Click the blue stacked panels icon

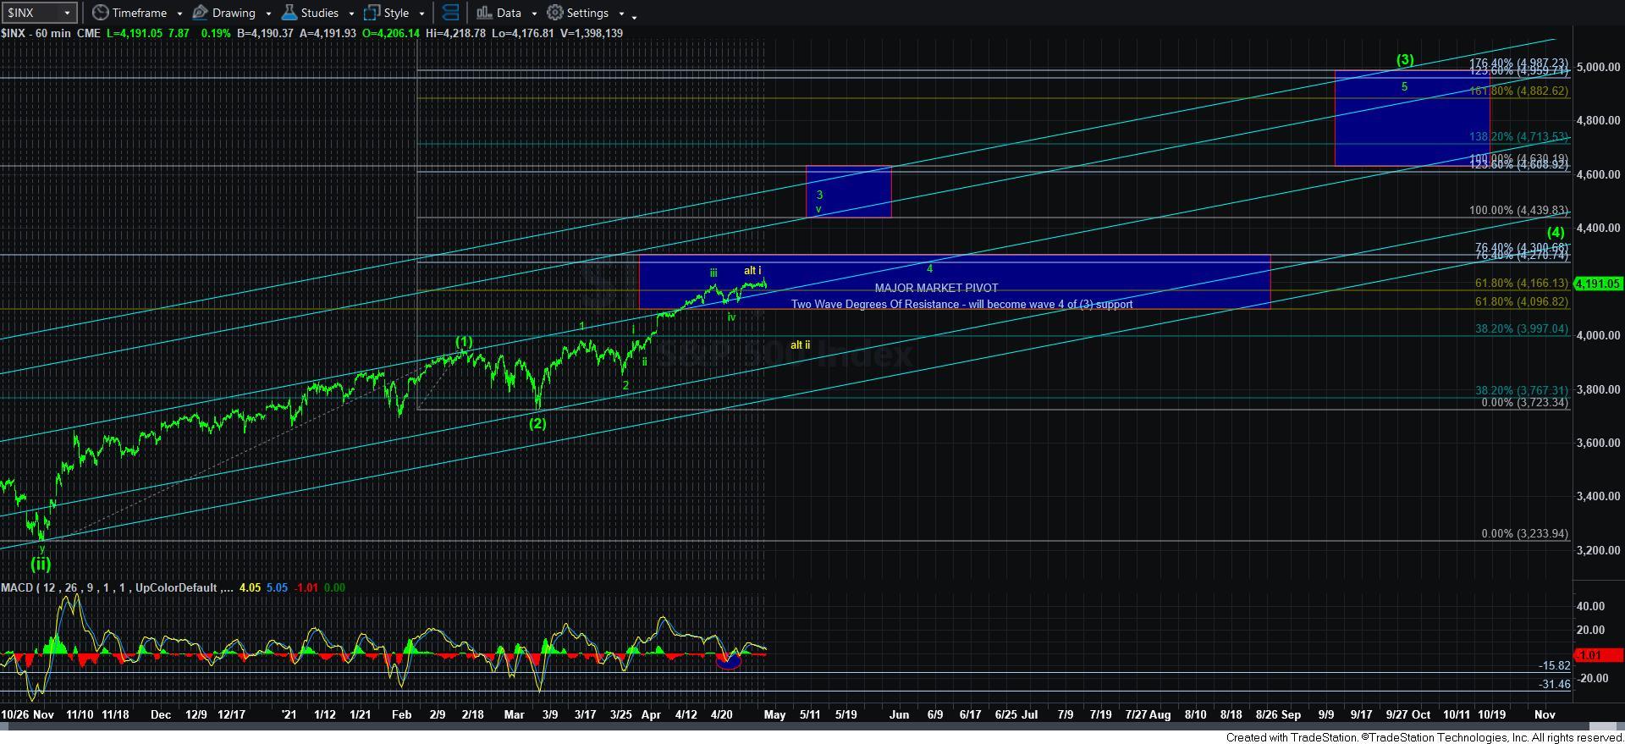tap(451, 13)
